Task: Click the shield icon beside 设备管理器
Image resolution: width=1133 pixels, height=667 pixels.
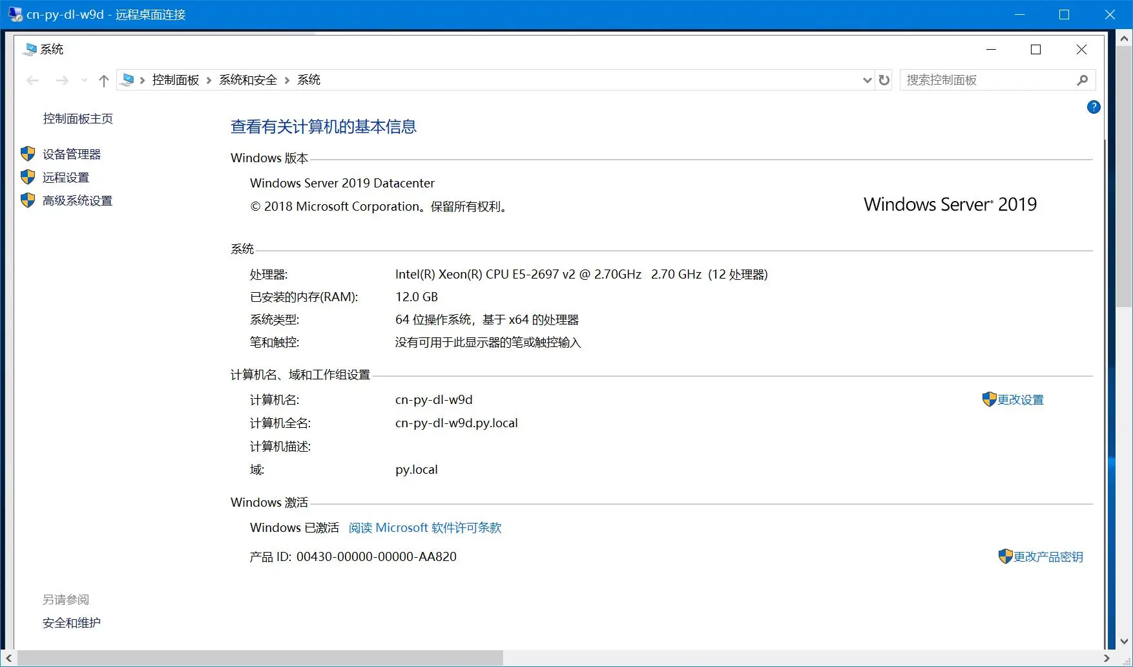Action: (x=28, y=154)
